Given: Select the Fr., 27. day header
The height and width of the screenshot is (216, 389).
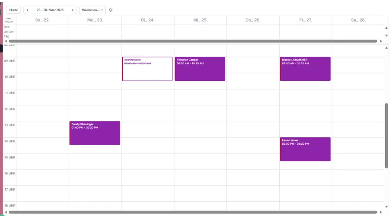Looking at the screenshot, I should [306, 20].
